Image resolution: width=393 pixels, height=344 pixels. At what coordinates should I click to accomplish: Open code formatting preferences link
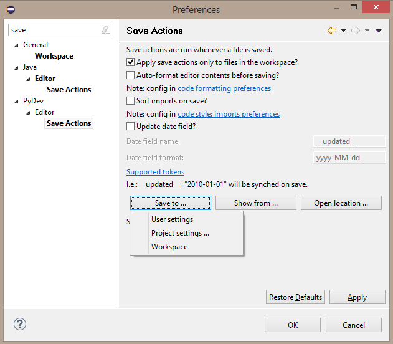pyautogui.click(x=224, y=88)
